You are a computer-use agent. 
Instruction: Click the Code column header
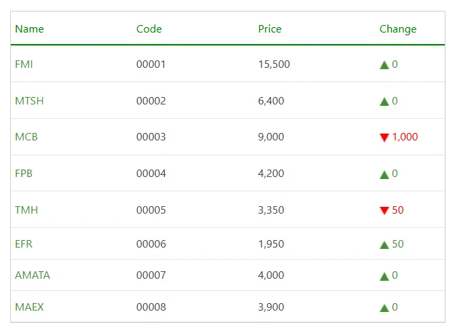[x=149, y=29]
